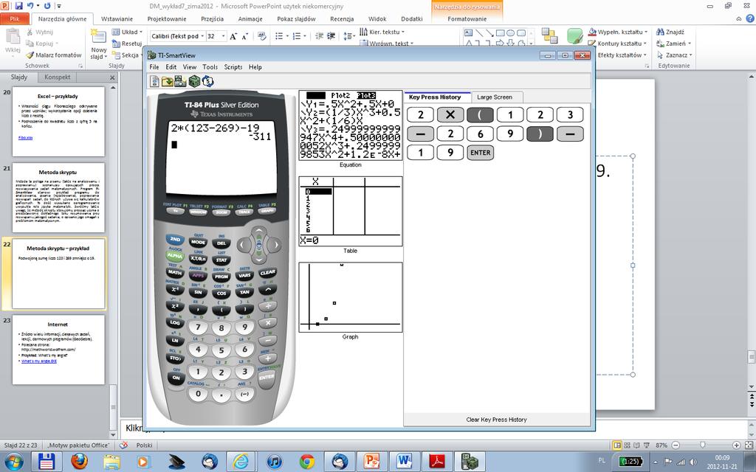Image resolution: width=756 pixels, height=472 pixels.
Task: Click the right arrow on the calculator direction pad
Action: click(x=275, y=245)
